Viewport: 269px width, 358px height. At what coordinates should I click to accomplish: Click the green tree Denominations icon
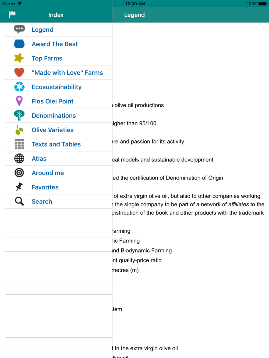19,116
